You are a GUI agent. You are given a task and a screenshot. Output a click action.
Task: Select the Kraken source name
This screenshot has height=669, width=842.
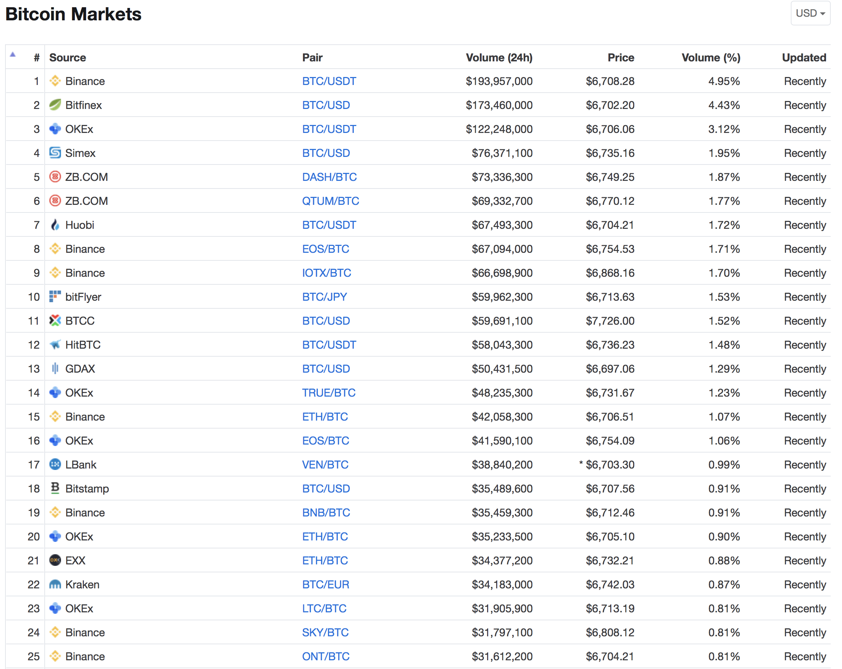82,584
